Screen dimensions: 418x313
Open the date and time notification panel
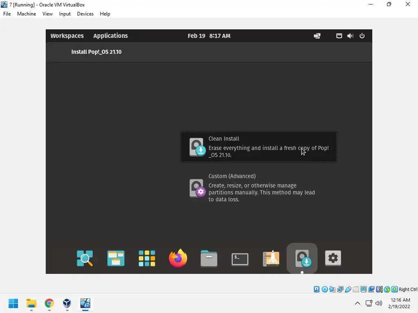(x=209, y=36)
